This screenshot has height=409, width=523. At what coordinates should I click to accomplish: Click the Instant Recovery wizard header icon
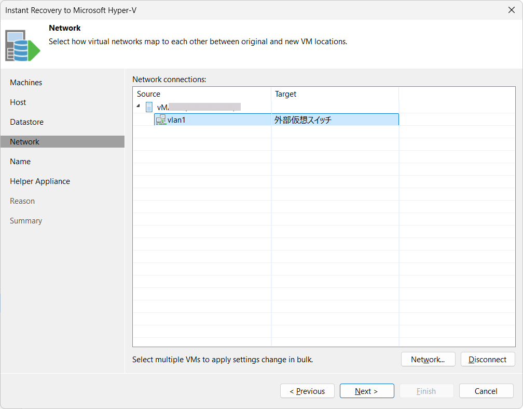point(23,45)
